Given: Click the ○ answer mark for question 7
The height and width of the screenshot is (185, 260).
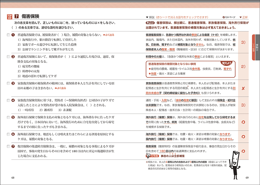Looking at the screenshot, I should pos(243,151).
